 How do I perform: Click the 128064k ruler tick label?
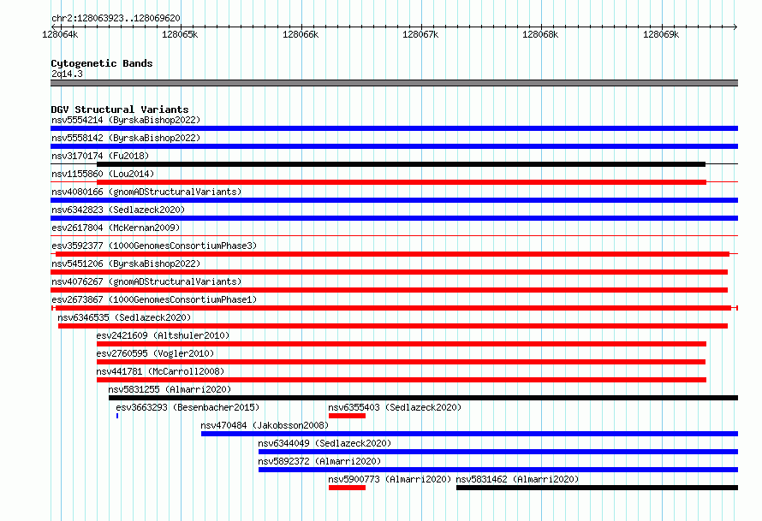[x=60, y=34]
